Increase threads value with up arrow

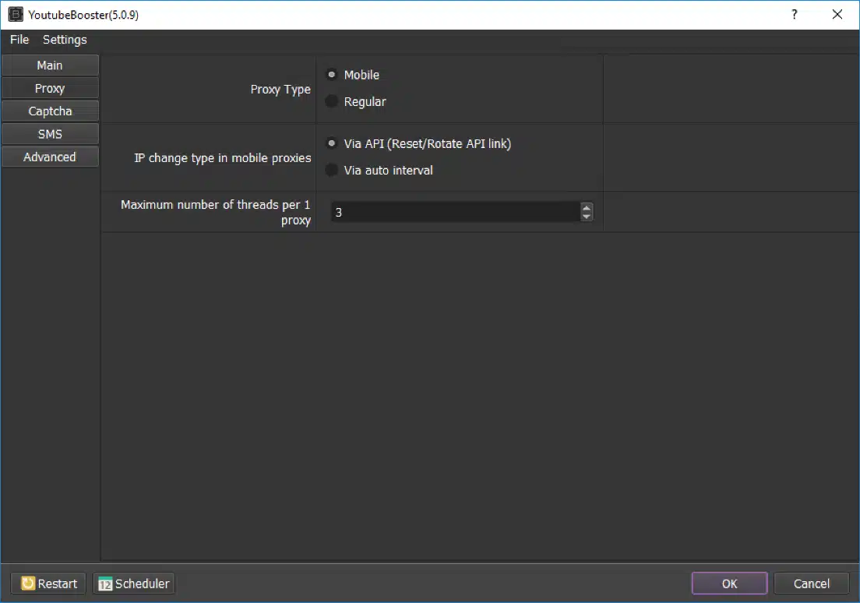587,207
